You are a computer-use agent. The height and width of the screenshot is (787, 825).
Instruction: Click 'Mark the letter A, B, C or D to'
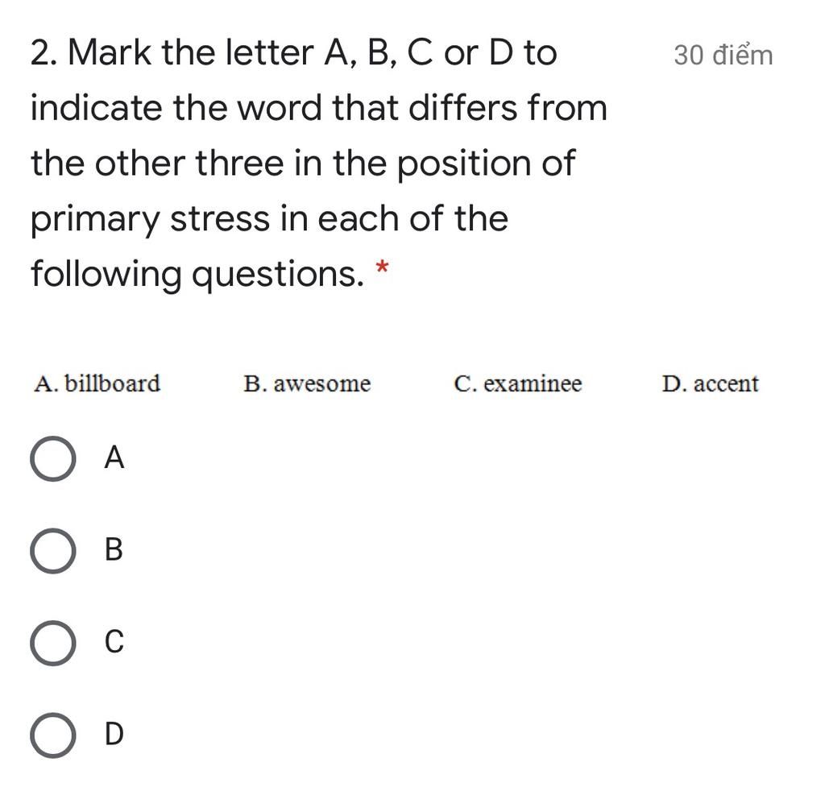click(x=313, y=52)
